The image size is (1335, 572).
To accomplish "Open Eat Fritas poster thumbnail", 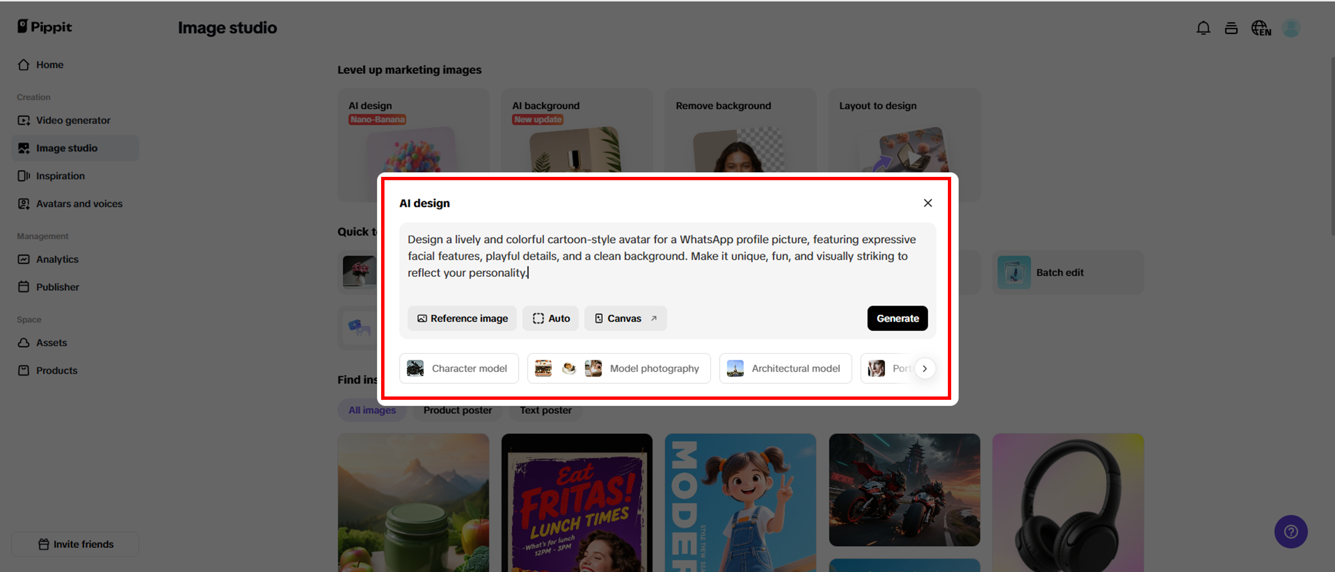I will 577,503.
